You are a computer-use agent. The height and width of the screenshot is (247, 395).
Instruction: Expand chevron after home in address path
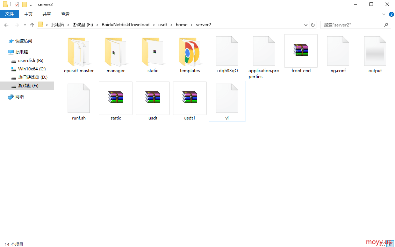click(x=192, y=25)
